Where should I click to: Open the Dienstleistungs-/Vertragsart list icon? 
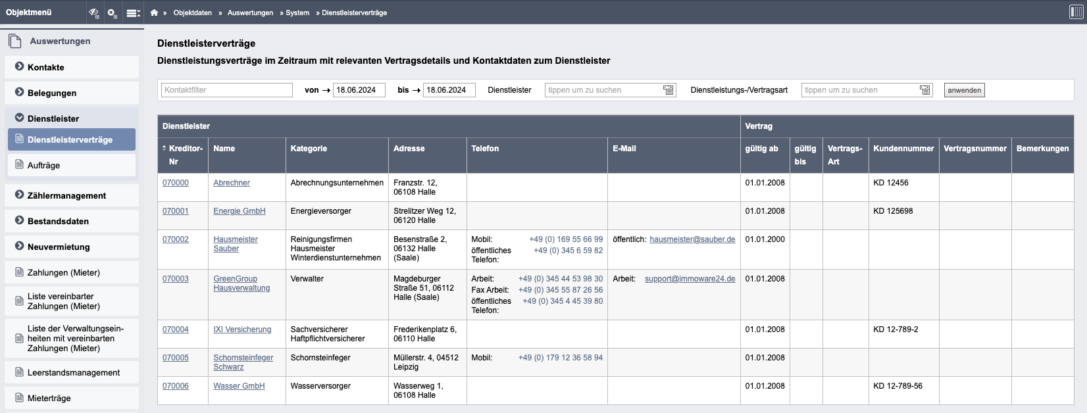coord(924,90)
